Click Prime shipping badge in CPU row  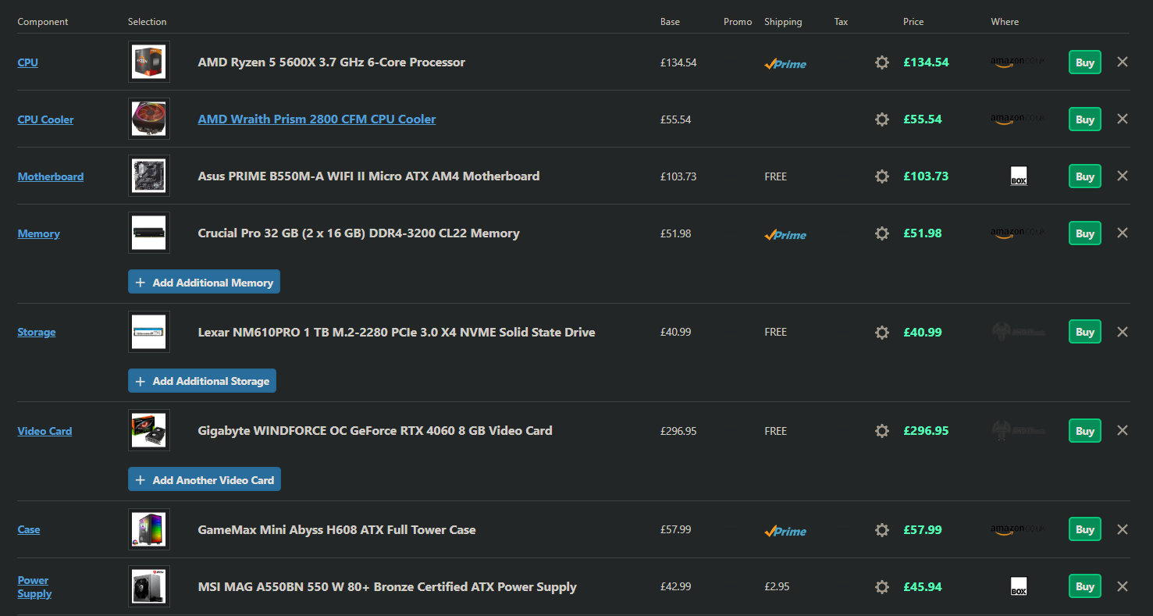[785, 64]
